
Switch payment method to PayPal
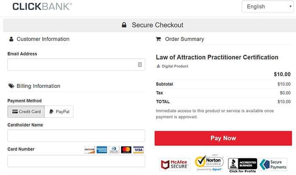[x=59, y=112]
